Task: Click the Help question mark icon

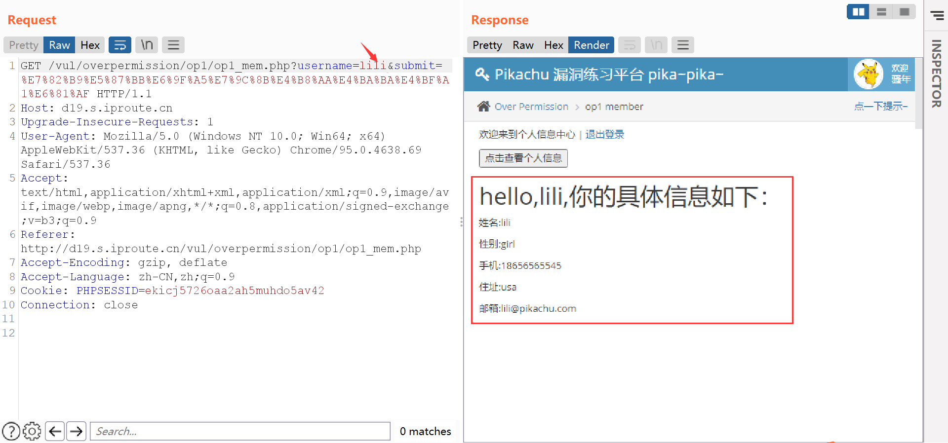Action: point(11,431)
